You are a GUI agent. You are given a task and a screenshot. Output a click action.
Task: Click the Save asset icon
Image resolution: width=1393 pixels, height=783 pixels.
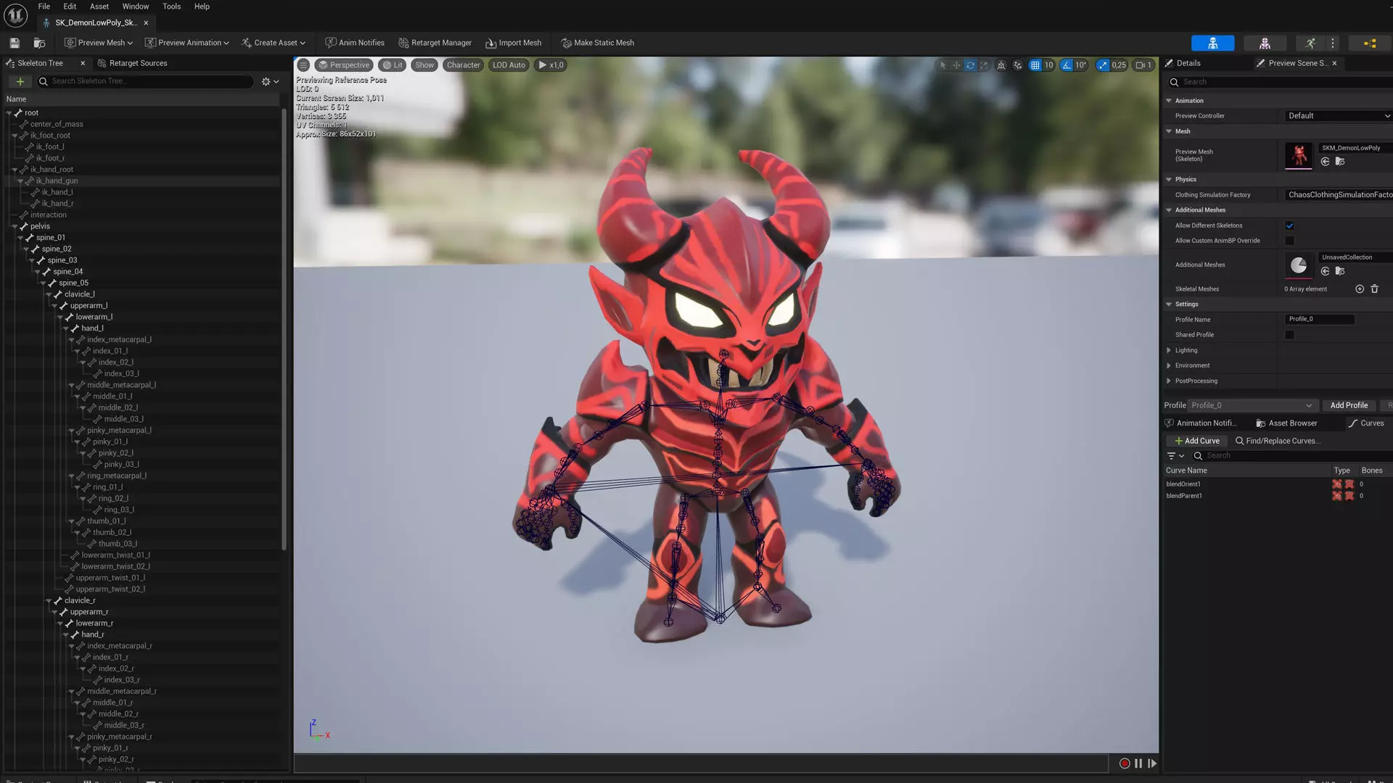(x=14, y=43)
